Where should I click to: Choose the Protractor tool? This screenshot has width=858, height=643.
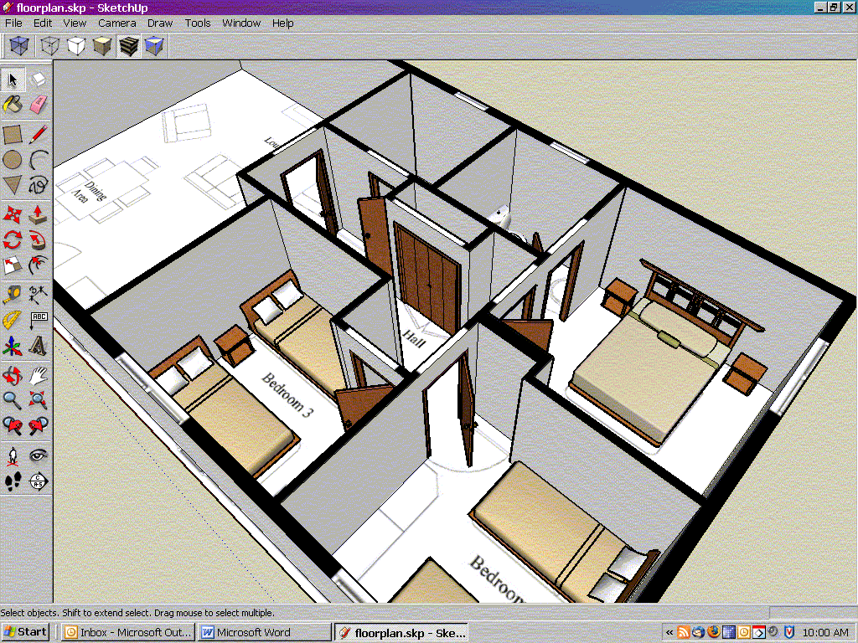[x=13, y=320]
